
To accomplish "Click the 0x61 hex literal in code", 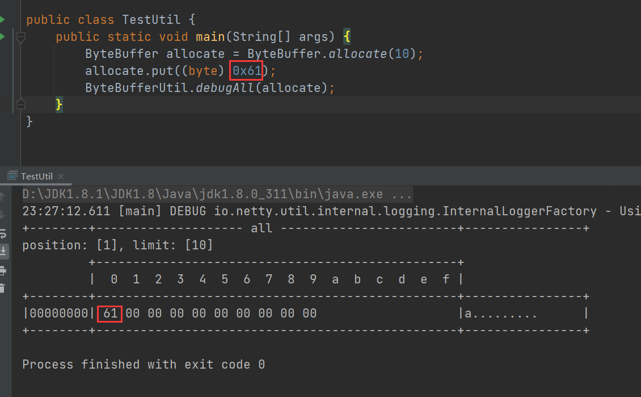I will tap(247, 72).
